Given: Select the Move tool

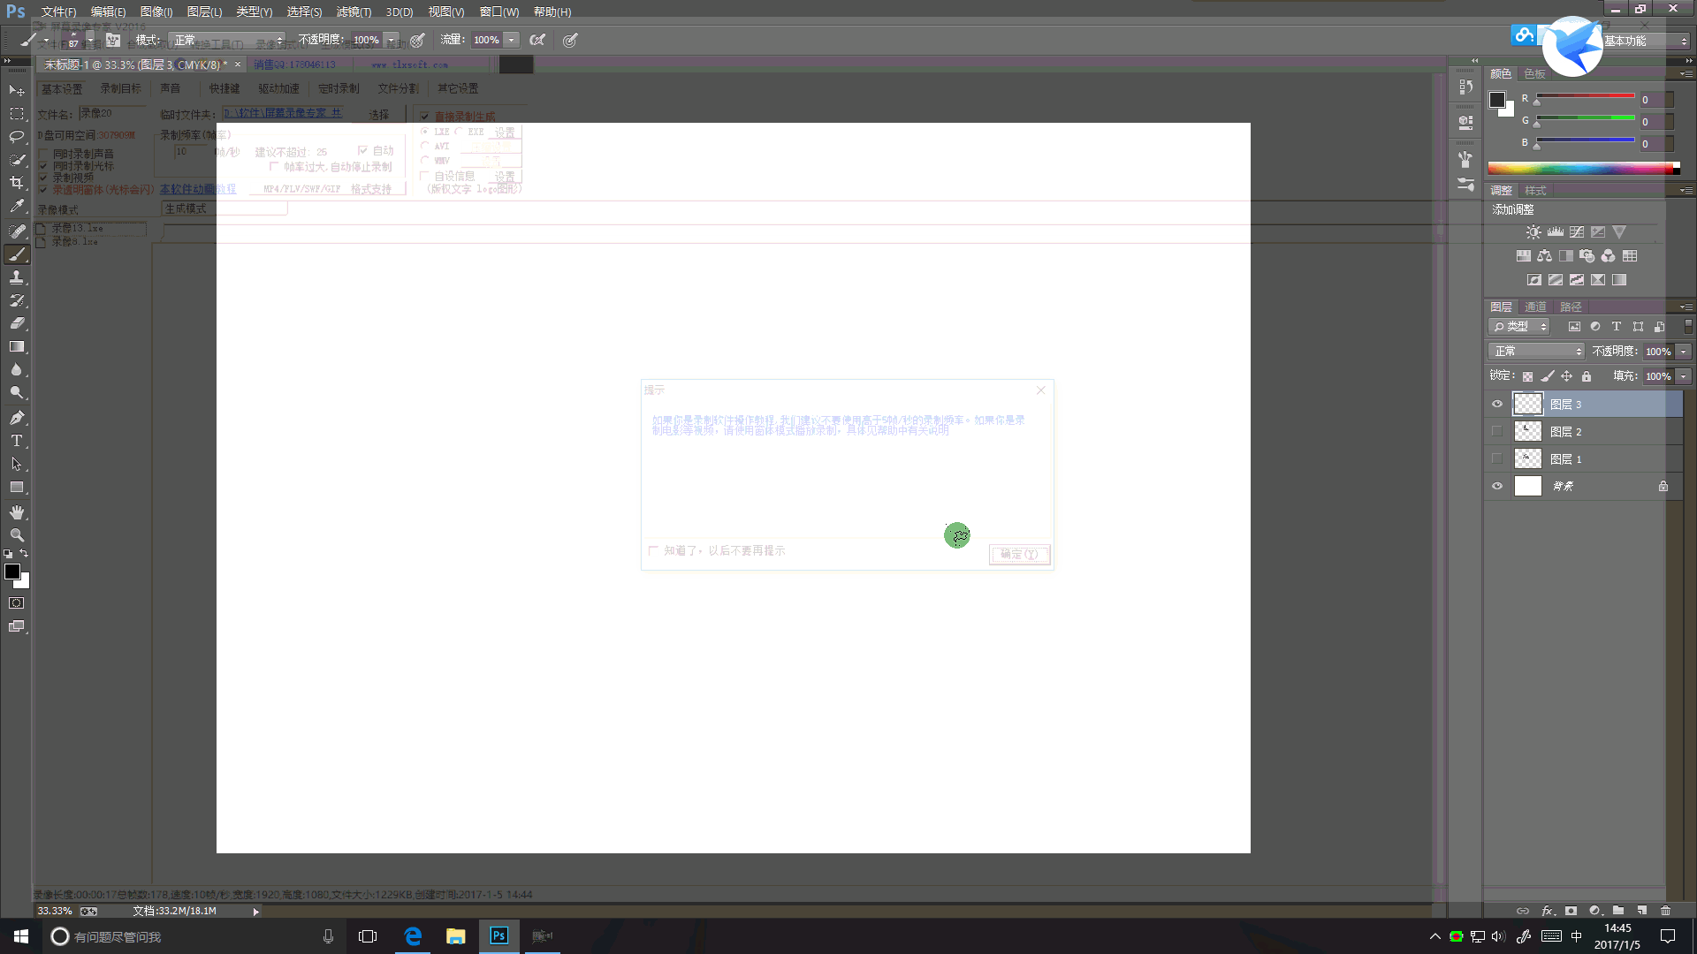Looking at the screenshot, I should [17, 90].
